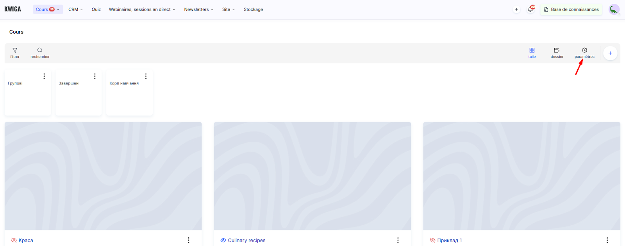Image resolution: width=625 pixels, height=246 pixels.
Task: Open the Quiz menu item
Action: tap(96, 9)
